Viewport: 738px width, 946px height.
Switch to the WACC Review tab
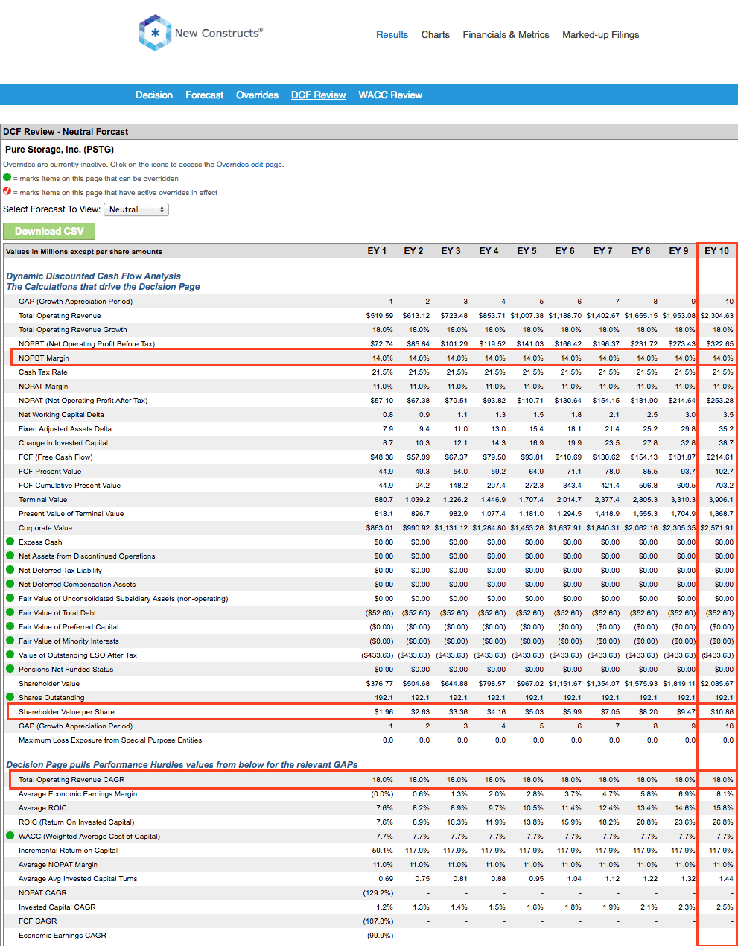pyautogui.click(x=390, y=95)
